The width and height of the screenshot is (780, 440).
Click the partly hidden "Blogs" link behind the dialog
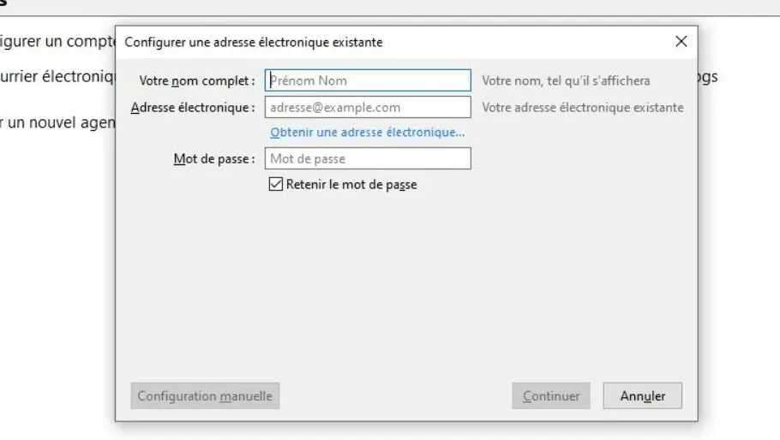point(708,75)
